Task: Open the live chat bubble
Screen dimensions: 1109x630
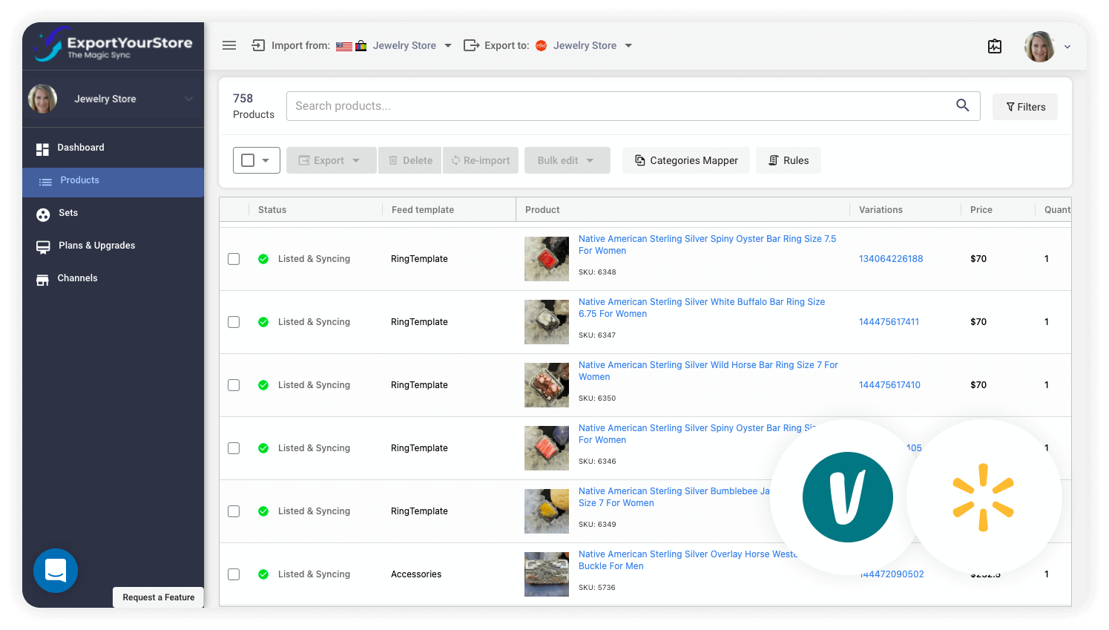Action: (56, 571)
